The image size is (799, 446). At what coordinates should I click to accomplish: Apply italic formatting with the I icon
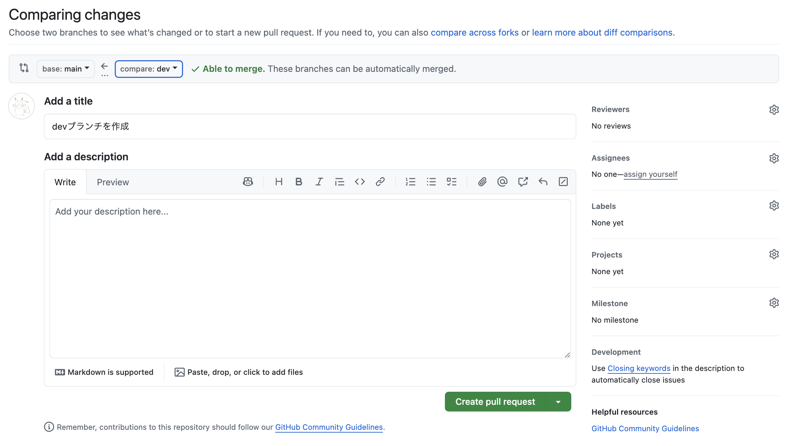point(319,182)
